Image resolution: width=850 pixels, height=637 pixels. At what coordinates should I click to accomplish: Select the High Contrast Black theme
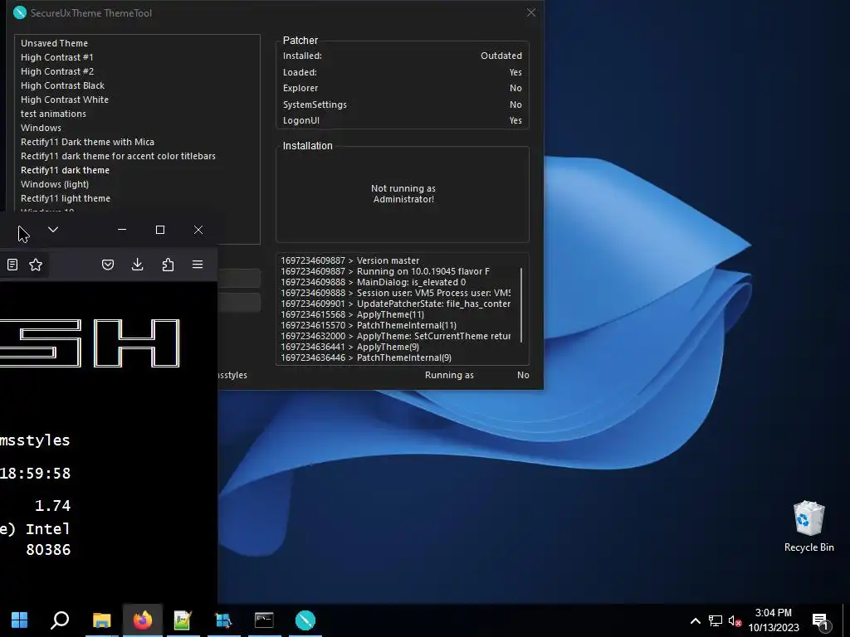point(62,85)
